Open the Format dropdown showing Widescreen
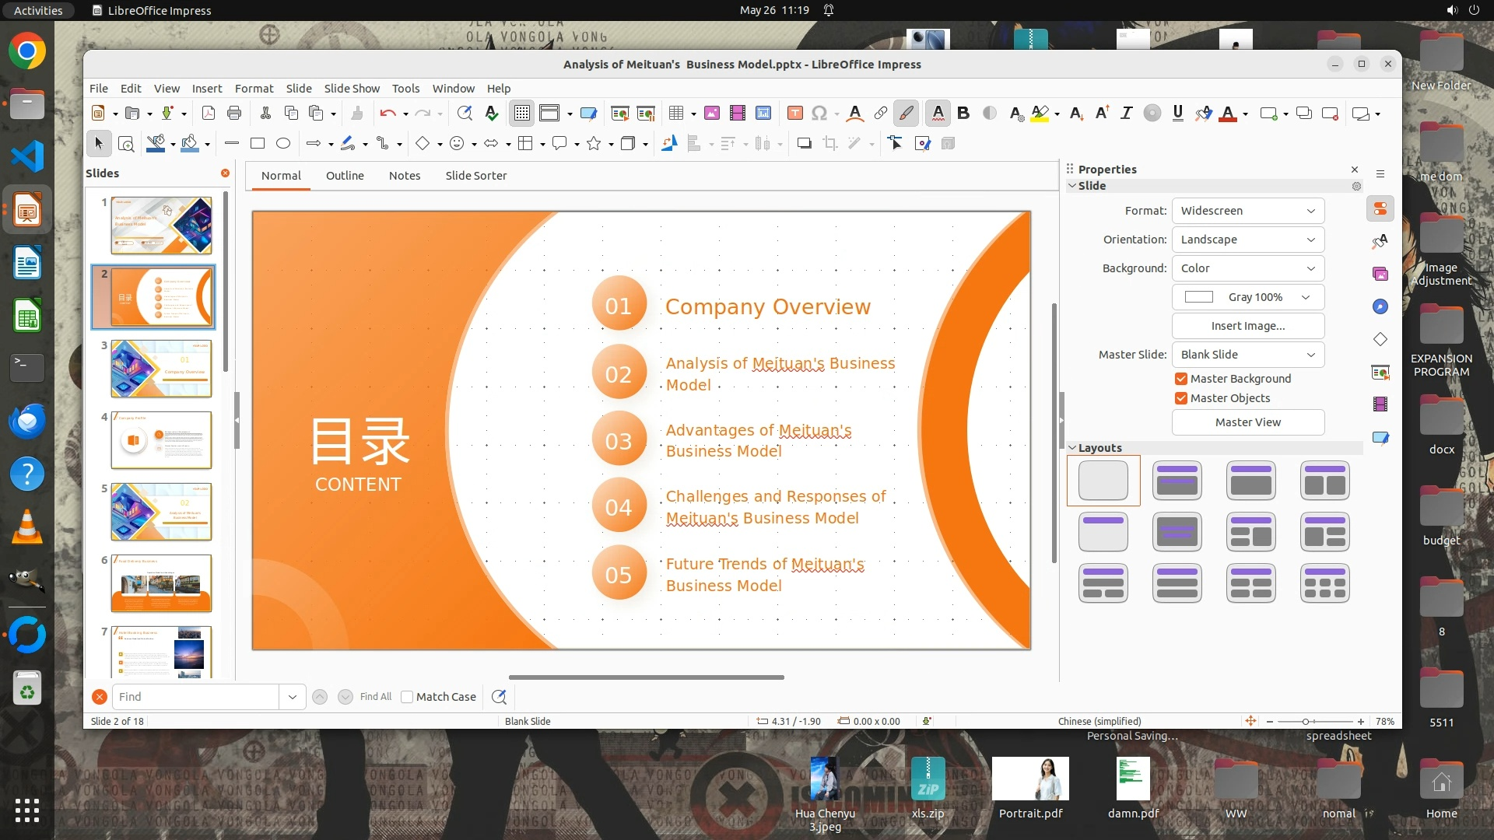Image resolution: width=1494 pixels, height=840 pixels. click(1247, 211)
